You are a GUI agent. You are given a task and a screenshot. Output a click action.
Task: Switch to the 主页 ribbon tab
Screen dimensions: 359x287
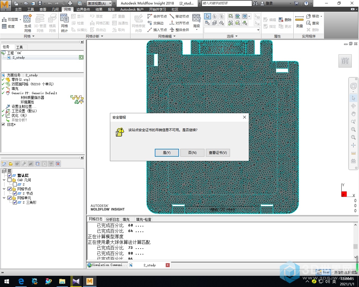18,9
